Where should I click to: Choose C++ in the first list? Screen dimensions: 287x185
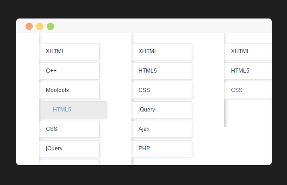point(69,71)
